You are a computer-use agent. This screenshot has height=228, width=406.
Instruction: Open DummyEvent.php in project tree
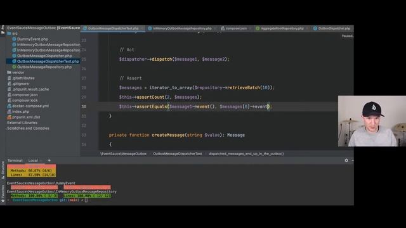pyautogui.click(x=32, y=39)
